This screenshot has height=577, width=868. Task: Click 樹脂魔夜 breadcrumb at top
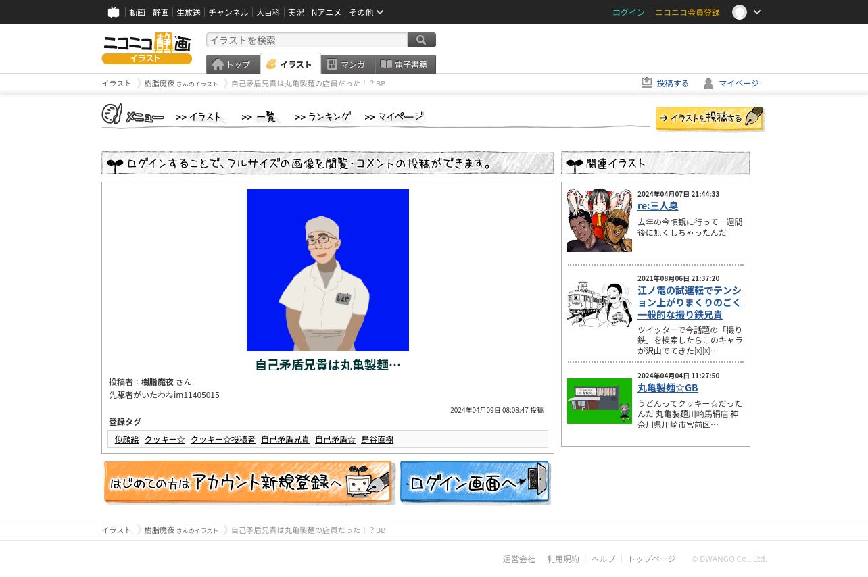tap(181, 83)
